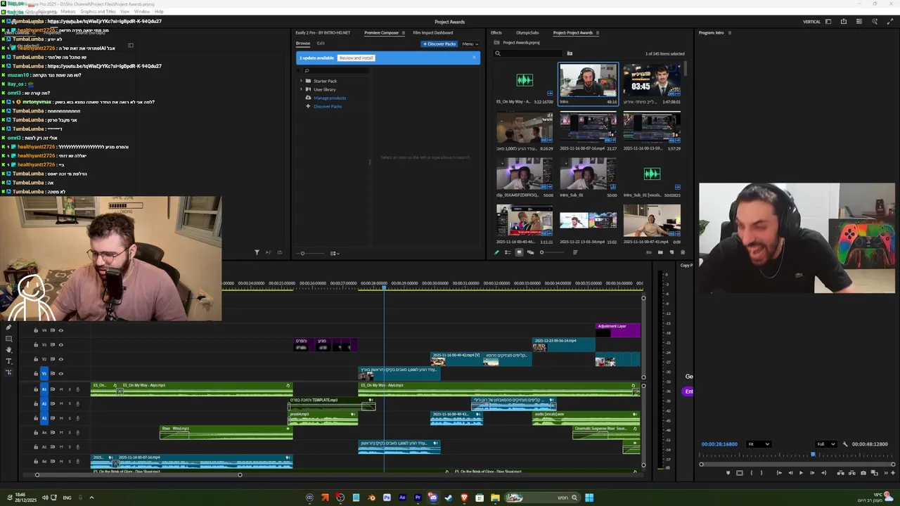
Task: Open the Composer view mode dropdown
Action: coord(335,253)
